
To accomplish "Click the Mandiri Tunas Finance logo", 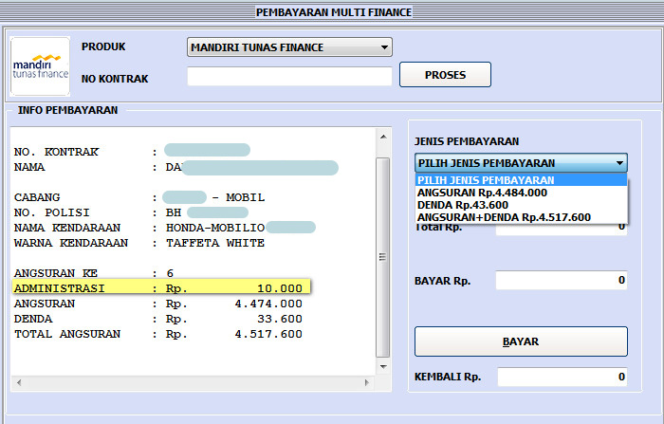I will [40, 66].
